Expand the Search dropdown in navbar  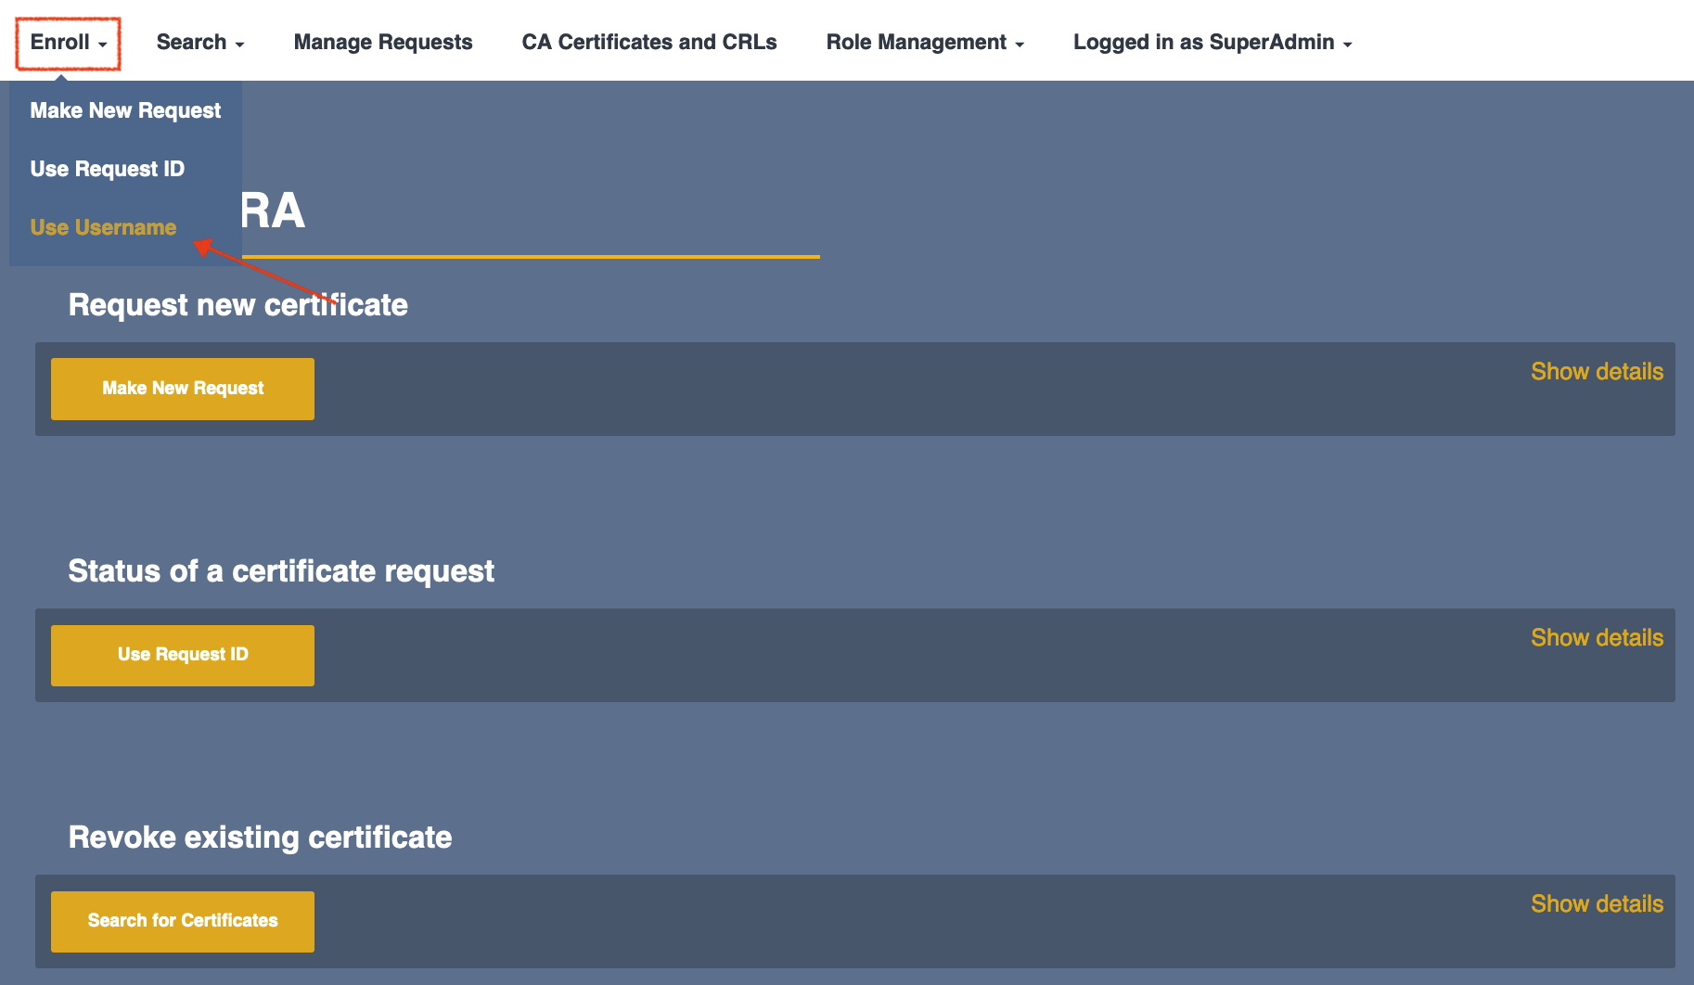199,43
